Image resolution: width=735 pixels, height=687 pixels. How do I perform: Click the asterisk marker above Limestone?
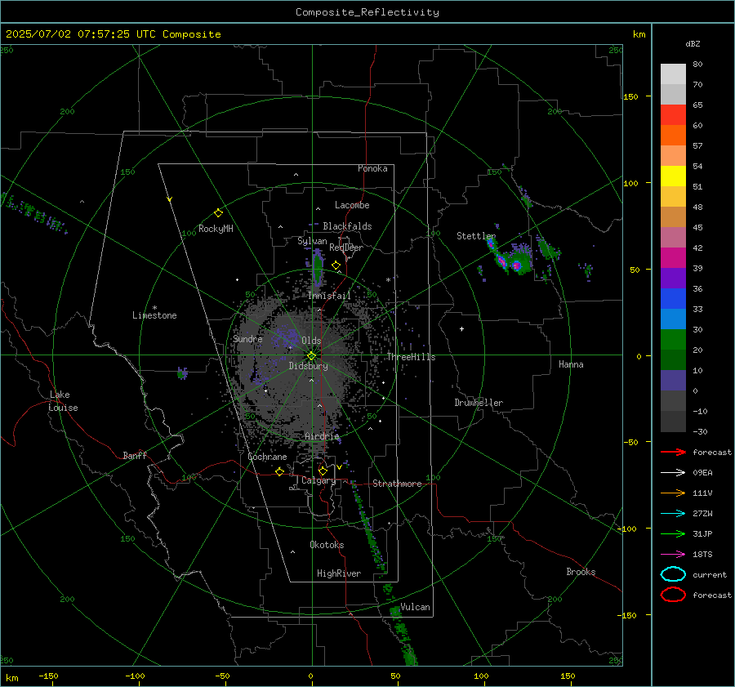[x=154, y=308]
